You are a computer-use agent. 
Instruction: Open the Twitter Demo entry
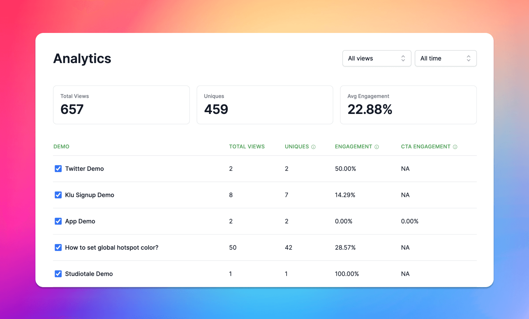[84, 169]
